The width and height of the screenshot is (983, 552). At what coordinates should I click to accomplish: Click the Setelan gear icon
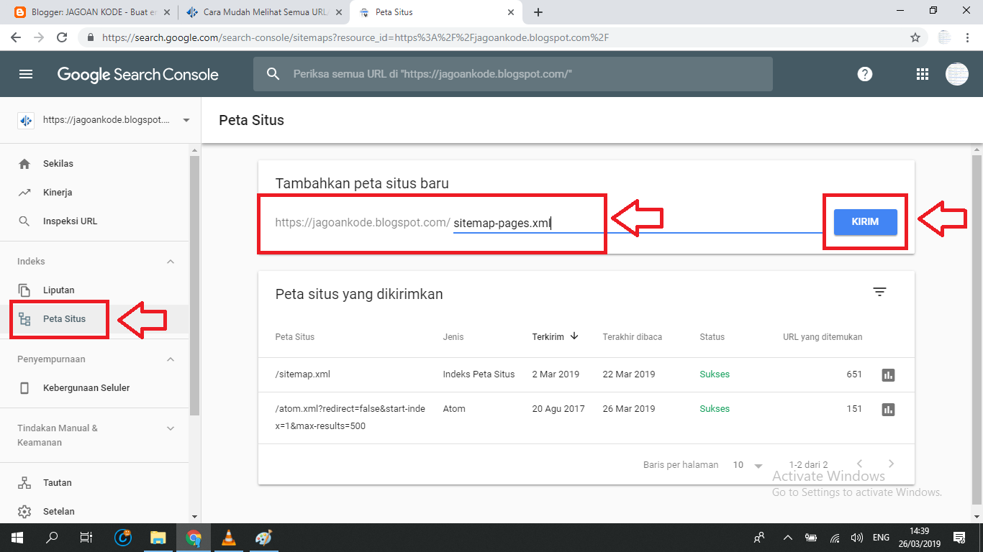[24, 512]
